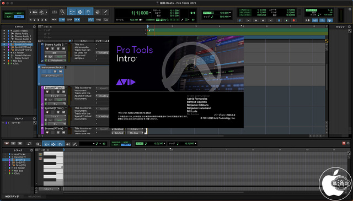Screen dimensions: 353x201
Task: Open Stereo Audio 2 Polyphonic elastic audio menu
Action: [x=57, y=61]
